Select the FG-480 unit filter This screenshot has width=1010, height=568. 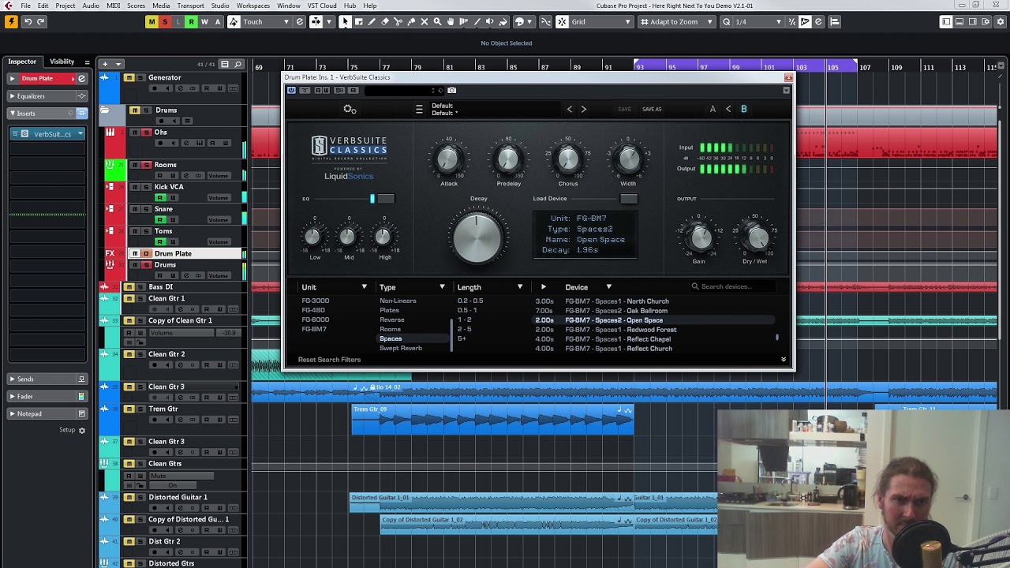click(x=313, y=310)
